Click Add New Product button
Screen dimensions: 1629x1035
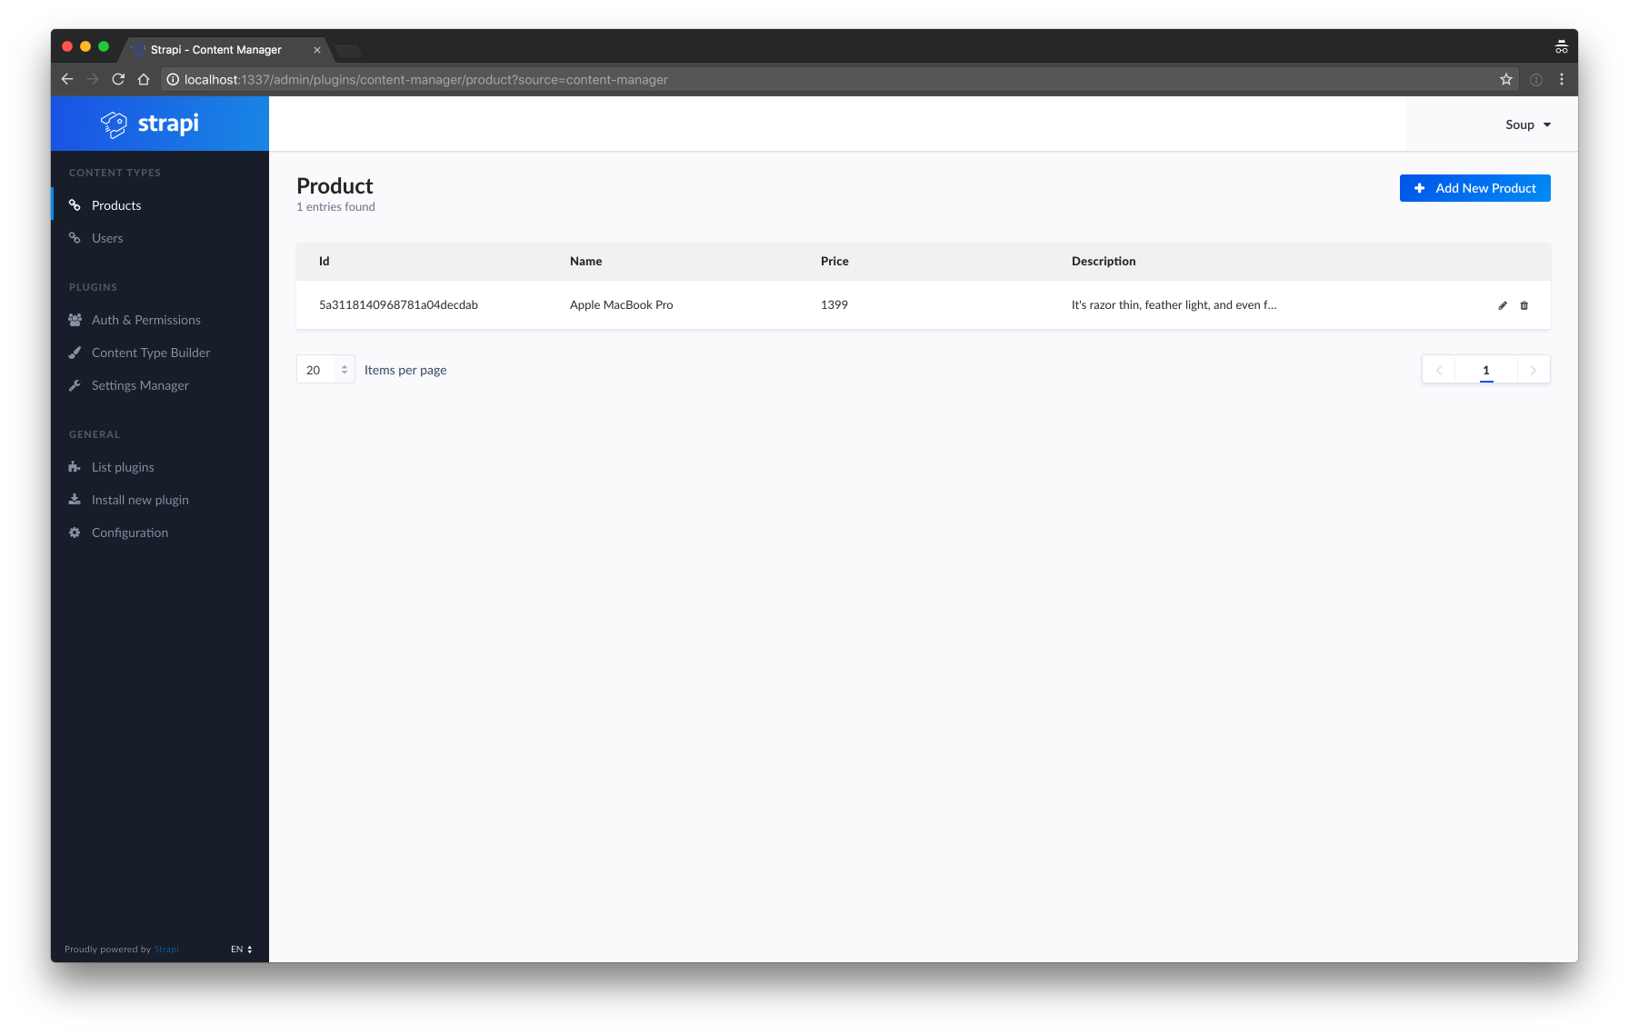(x=1474, y=188)
